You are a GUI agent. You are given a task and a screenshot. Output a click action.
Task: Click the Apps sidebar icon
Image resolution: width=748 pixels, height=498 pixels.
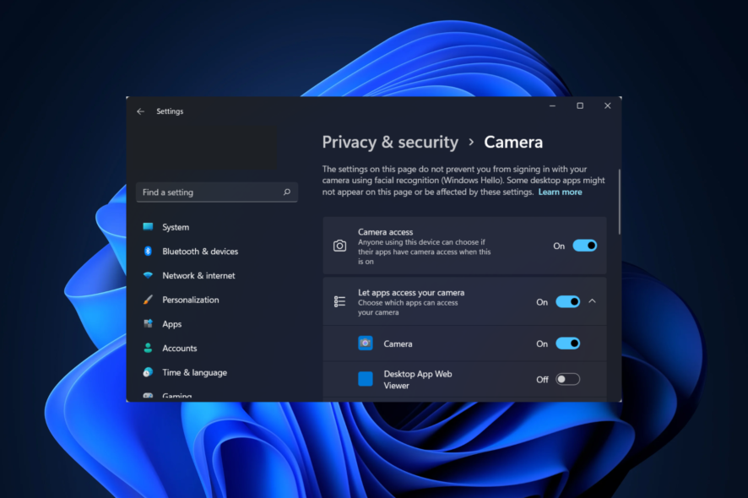tap(148, 323)
